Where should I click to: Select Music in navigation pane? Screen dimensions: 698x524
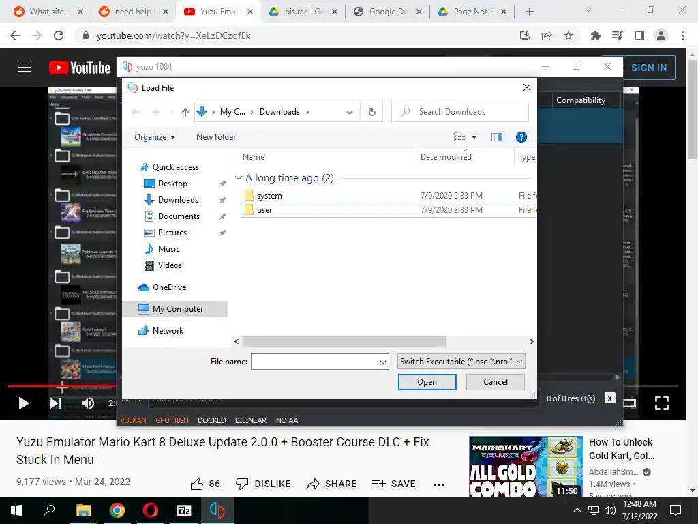click(x=169, y=249)
